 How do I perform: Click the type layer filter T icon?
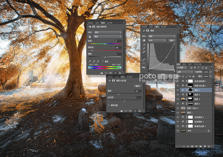point(199,68)
